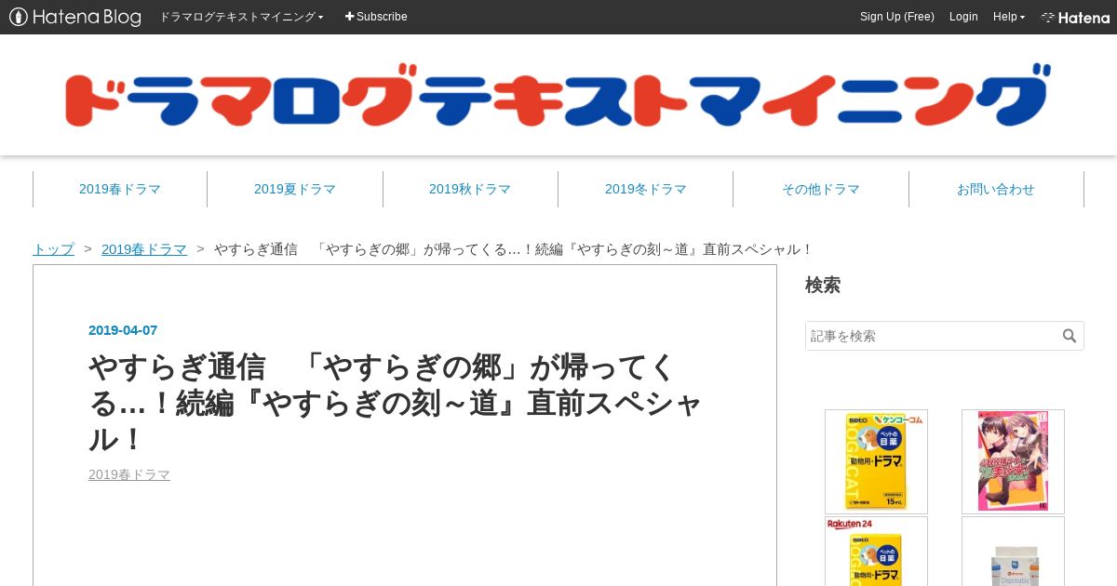Image resolution: width=1117 pixels, height=586 pixels.
Task: Go to トップ in the breadcrumb
Action: (53, 249)
